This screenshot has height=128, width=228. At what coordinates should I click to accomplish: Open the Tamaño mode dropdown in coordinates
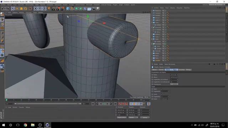click(133, 117)
